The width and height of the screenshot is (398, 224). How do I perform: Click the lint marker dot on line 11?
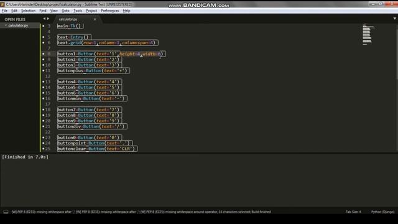coord(44,70)
